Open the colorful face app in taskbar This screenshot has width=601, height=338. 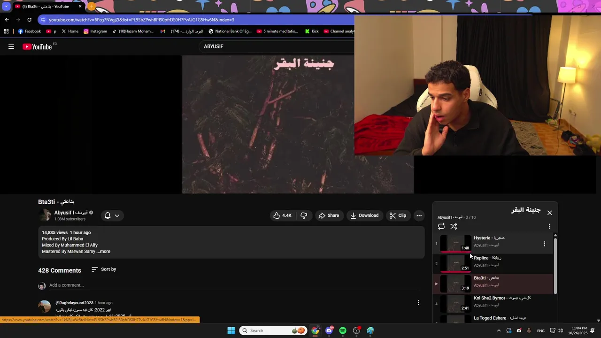370,330
